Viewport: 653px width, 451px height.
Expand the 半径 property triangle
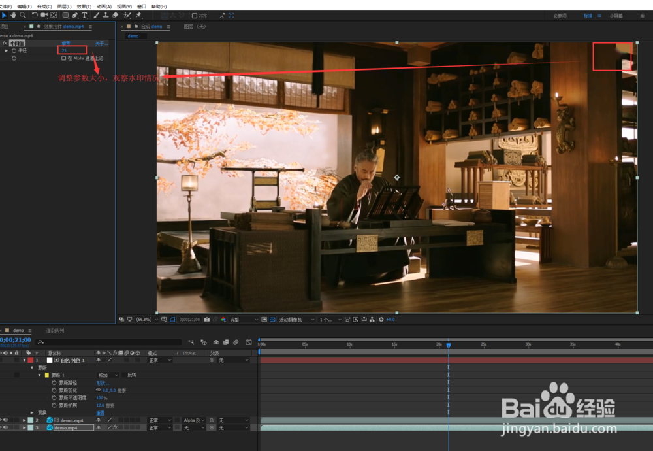click(x=7, y=50)
